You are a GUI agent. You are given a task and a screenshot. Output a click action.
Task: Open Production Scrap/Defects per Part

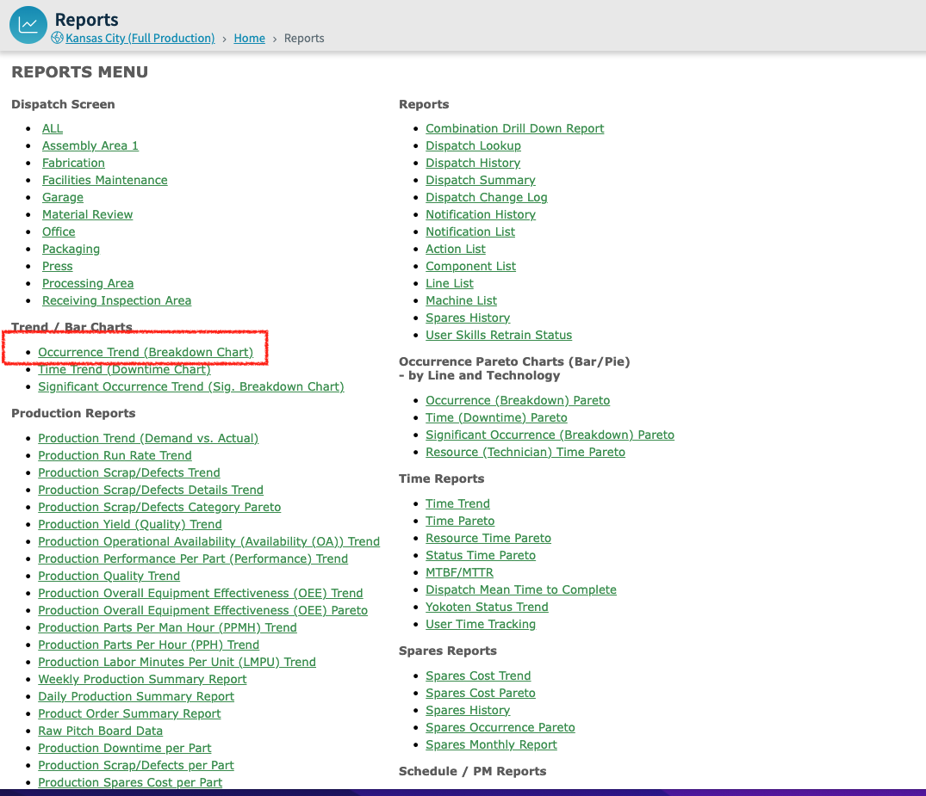point(136,765)
